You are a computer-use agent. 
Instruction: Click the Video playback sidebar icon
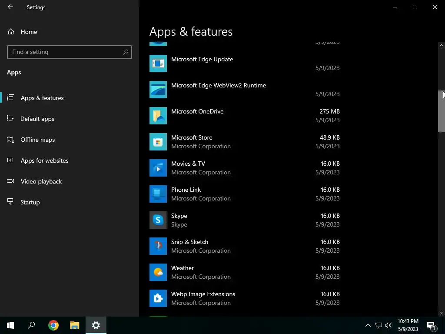pos(10,181)
